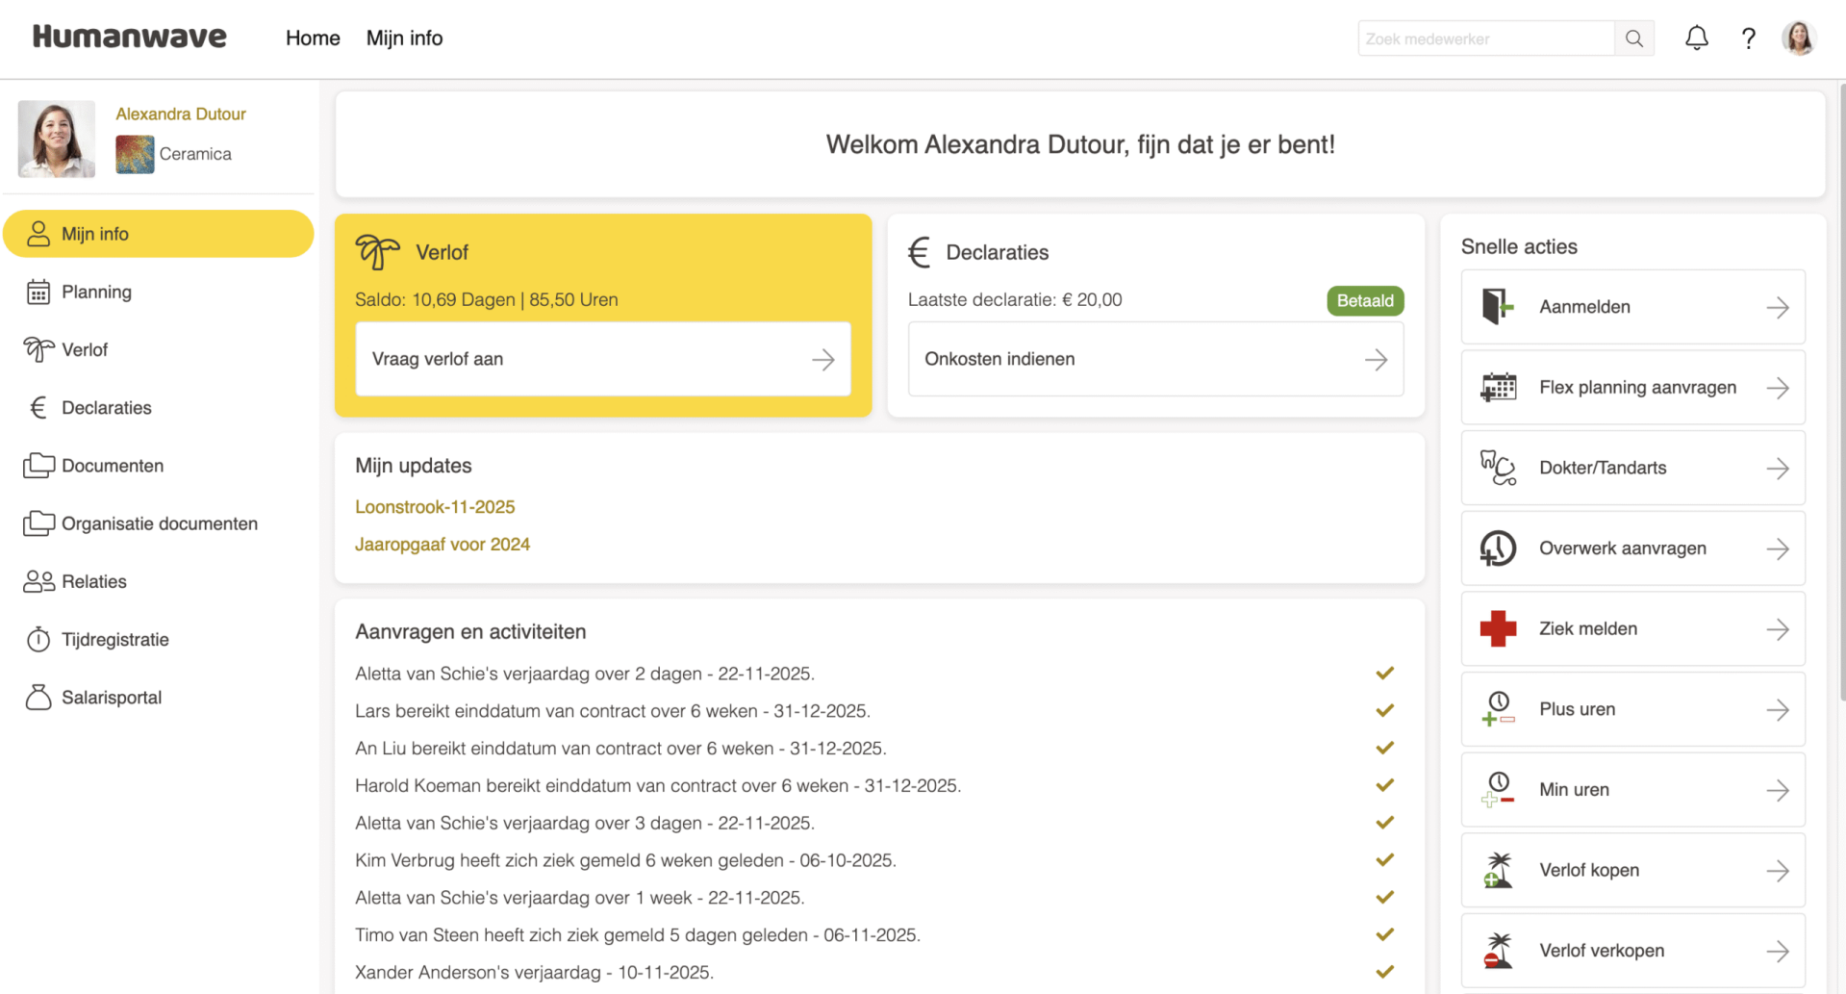Viewport: 1846px width, 994px height.
Task: Click the Overwerk aanvragen clock icon
Action: click(1498, 548)
